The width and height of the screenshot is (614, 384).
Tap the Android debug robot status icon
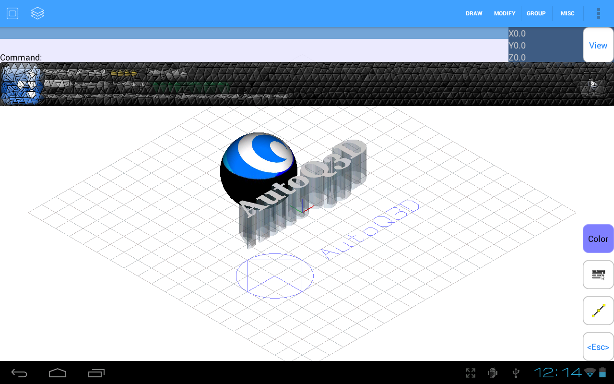pos(492,373)
